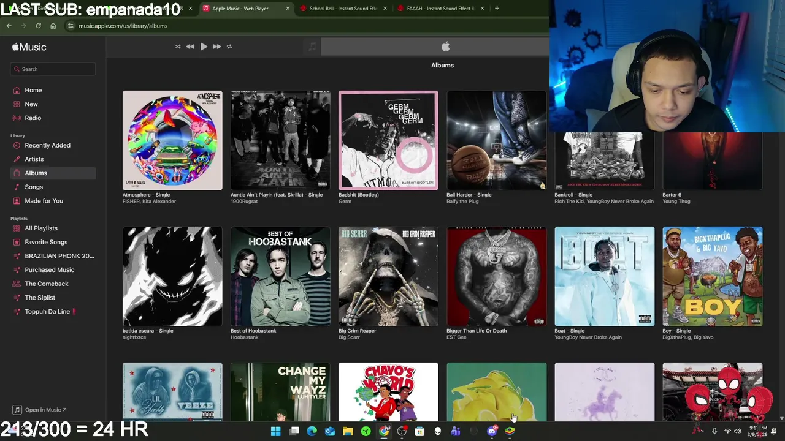Open the batida escura album cover
This screenshot has height=441, width=785.
click(172, 276)
